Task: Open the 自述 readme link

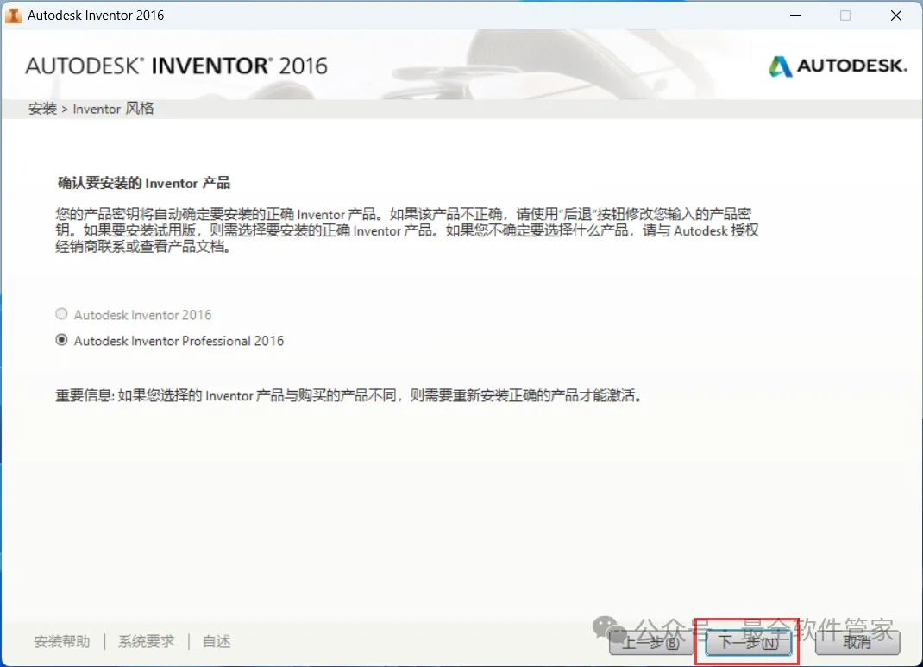Action: click(x=217, y=641)
